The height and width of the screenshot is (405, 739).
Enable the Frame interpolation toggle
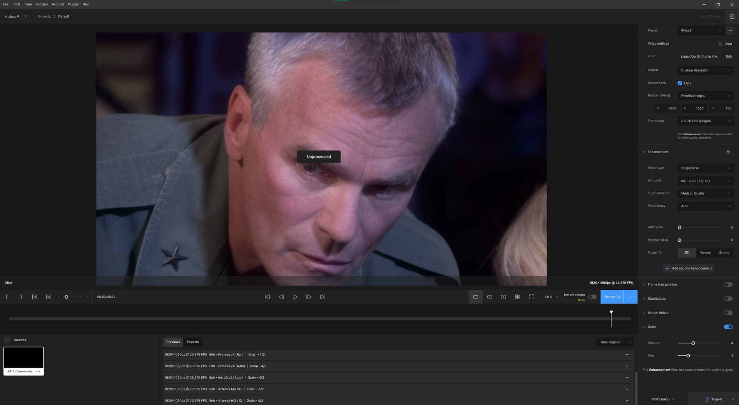click(x=728, y=285)
